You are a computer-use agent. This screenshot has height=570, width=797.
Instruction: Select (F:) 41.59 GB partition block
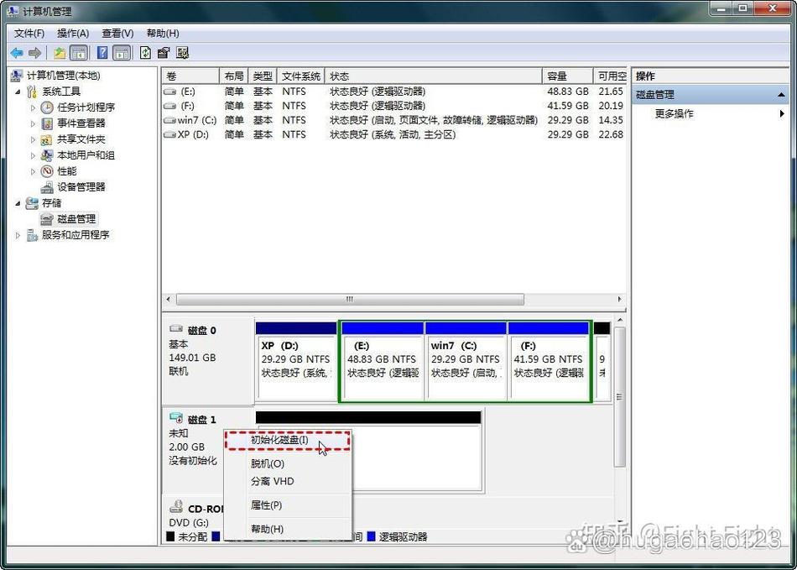(x=549, y=361)
